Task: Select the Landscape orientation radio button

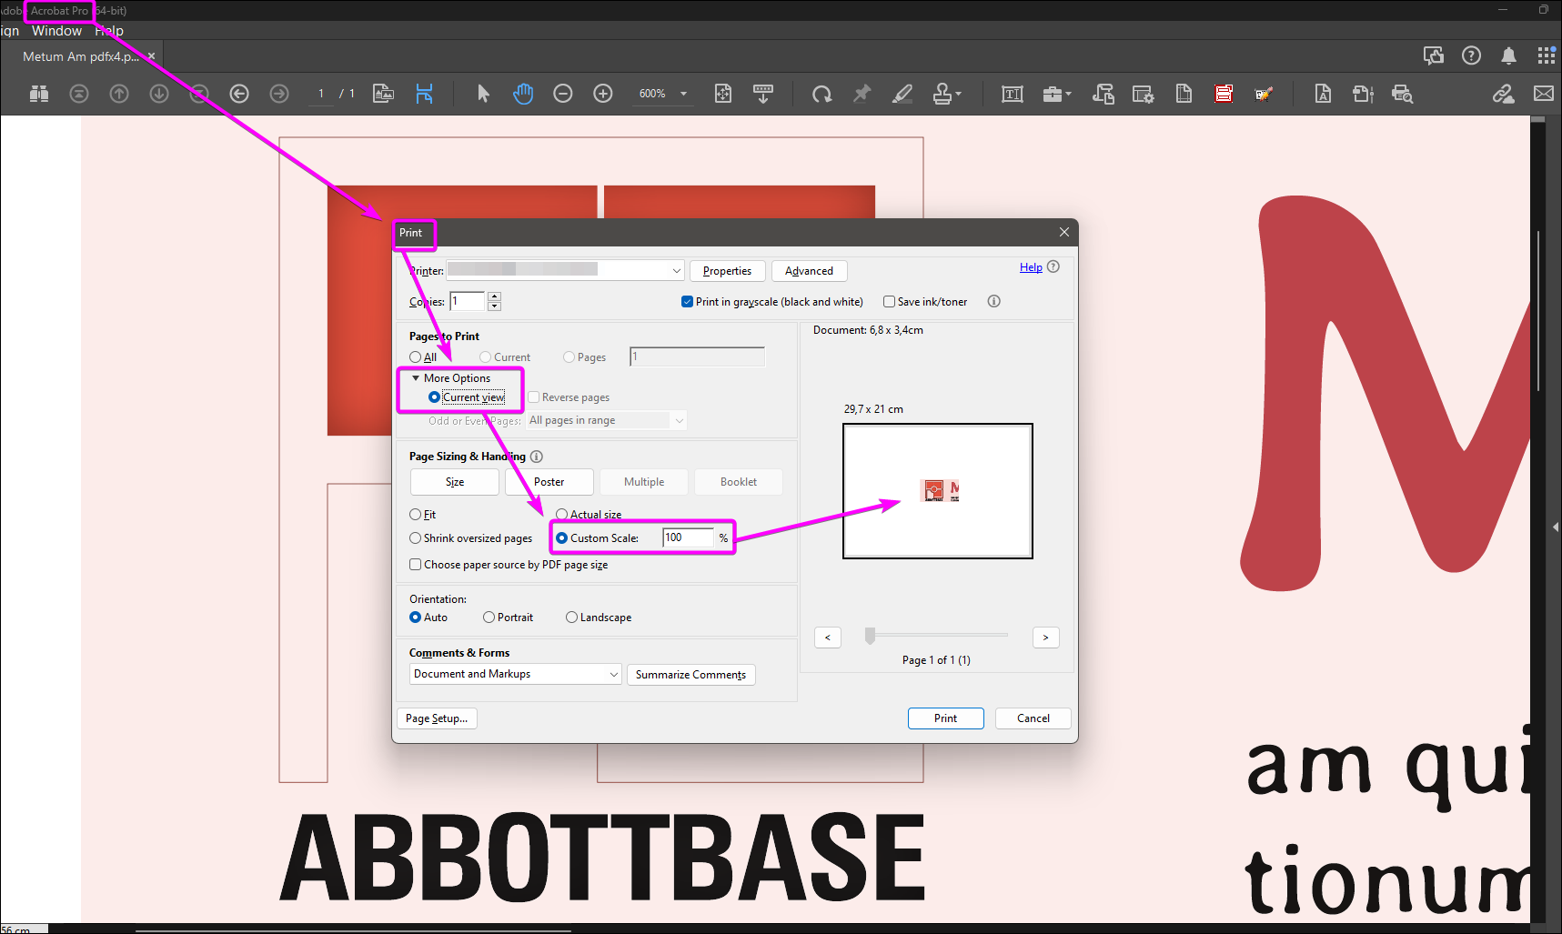Action: [571, 617]
